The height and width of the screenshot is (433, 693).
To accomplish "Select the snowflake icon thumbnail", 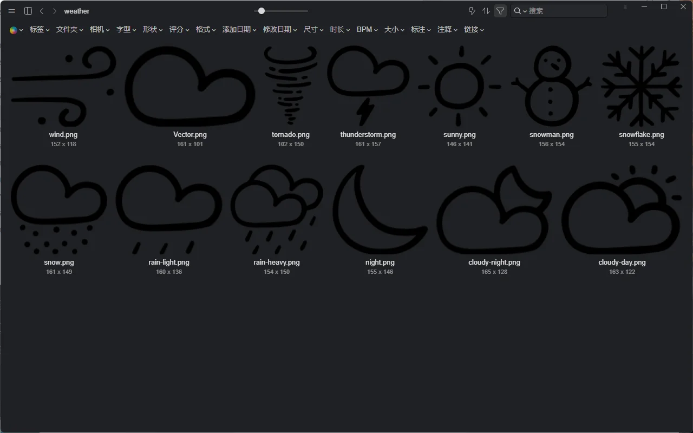I will (642, 87).
